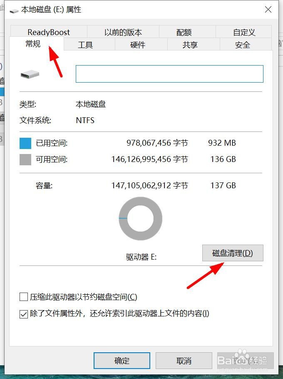Open the 以前的版本 tab
The image size is (283, 379).
point(123,32)
